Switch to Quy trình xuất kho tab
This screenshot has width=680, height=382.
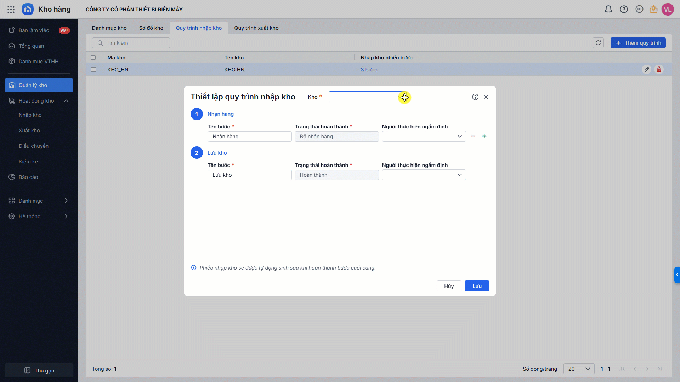point(256,28)
